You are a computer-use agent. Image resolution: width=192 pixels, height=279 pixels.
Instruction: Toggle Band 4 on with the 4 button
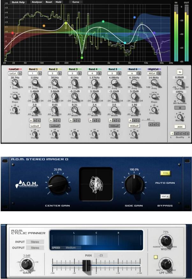92,73
